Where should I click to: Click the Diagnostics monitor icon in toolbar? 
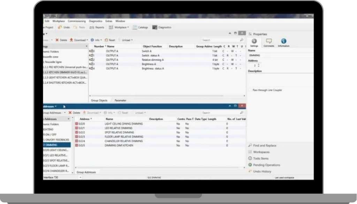(x=155, y=27)
